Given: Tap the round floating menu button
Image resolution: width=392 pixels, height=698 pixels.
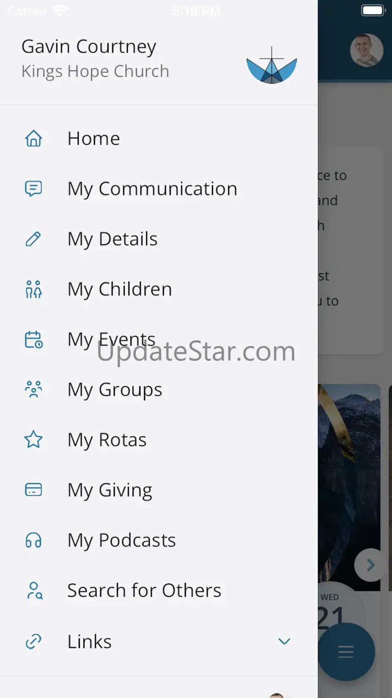Looking at the screenshot, I should point(346,652).
